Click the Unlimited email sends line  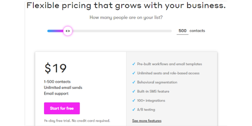click(x=63, y=88)
